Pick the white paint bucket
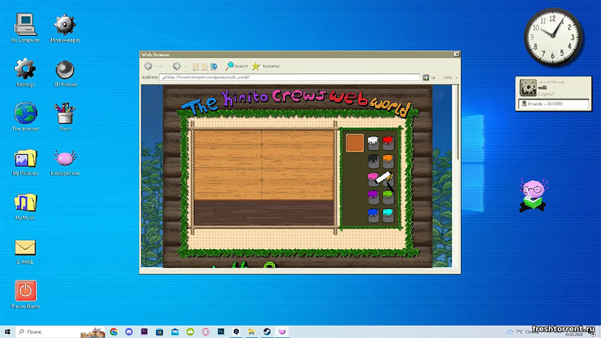Screen dimensions: 601x338 click(x=373, y=143)
